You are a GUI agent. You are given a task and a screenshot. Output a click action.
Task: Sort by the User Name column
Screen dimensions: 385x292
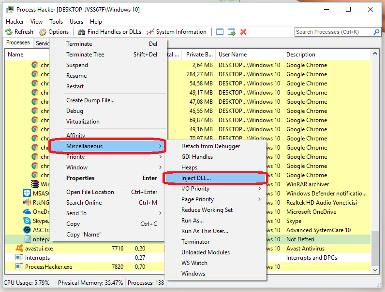coord(249,55)
